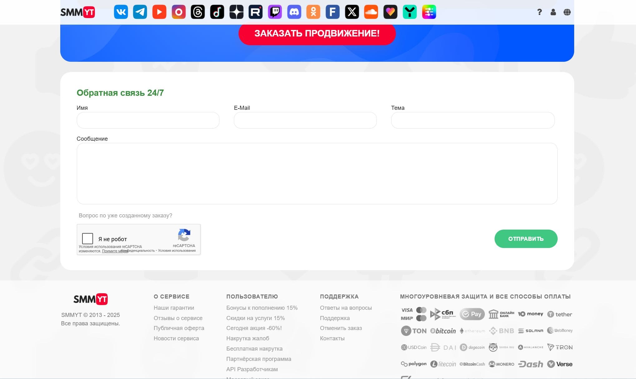Image resolution: width=636 pixels, height=379 pixels.
Task: Select the TikTok icon
Action: [x=217, y=12]
